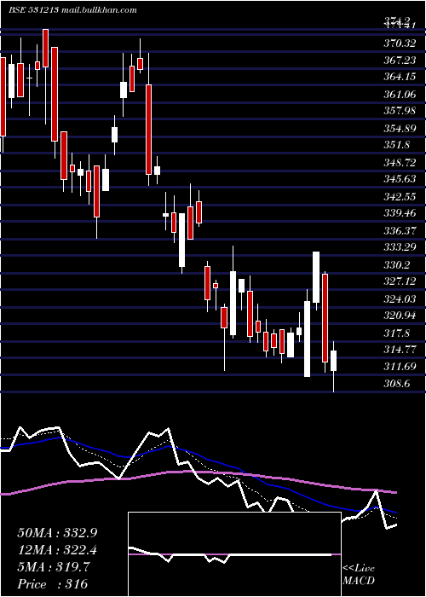426x597 pixels.
Task: Click the 311.69 price label
Action: (400, 367)
